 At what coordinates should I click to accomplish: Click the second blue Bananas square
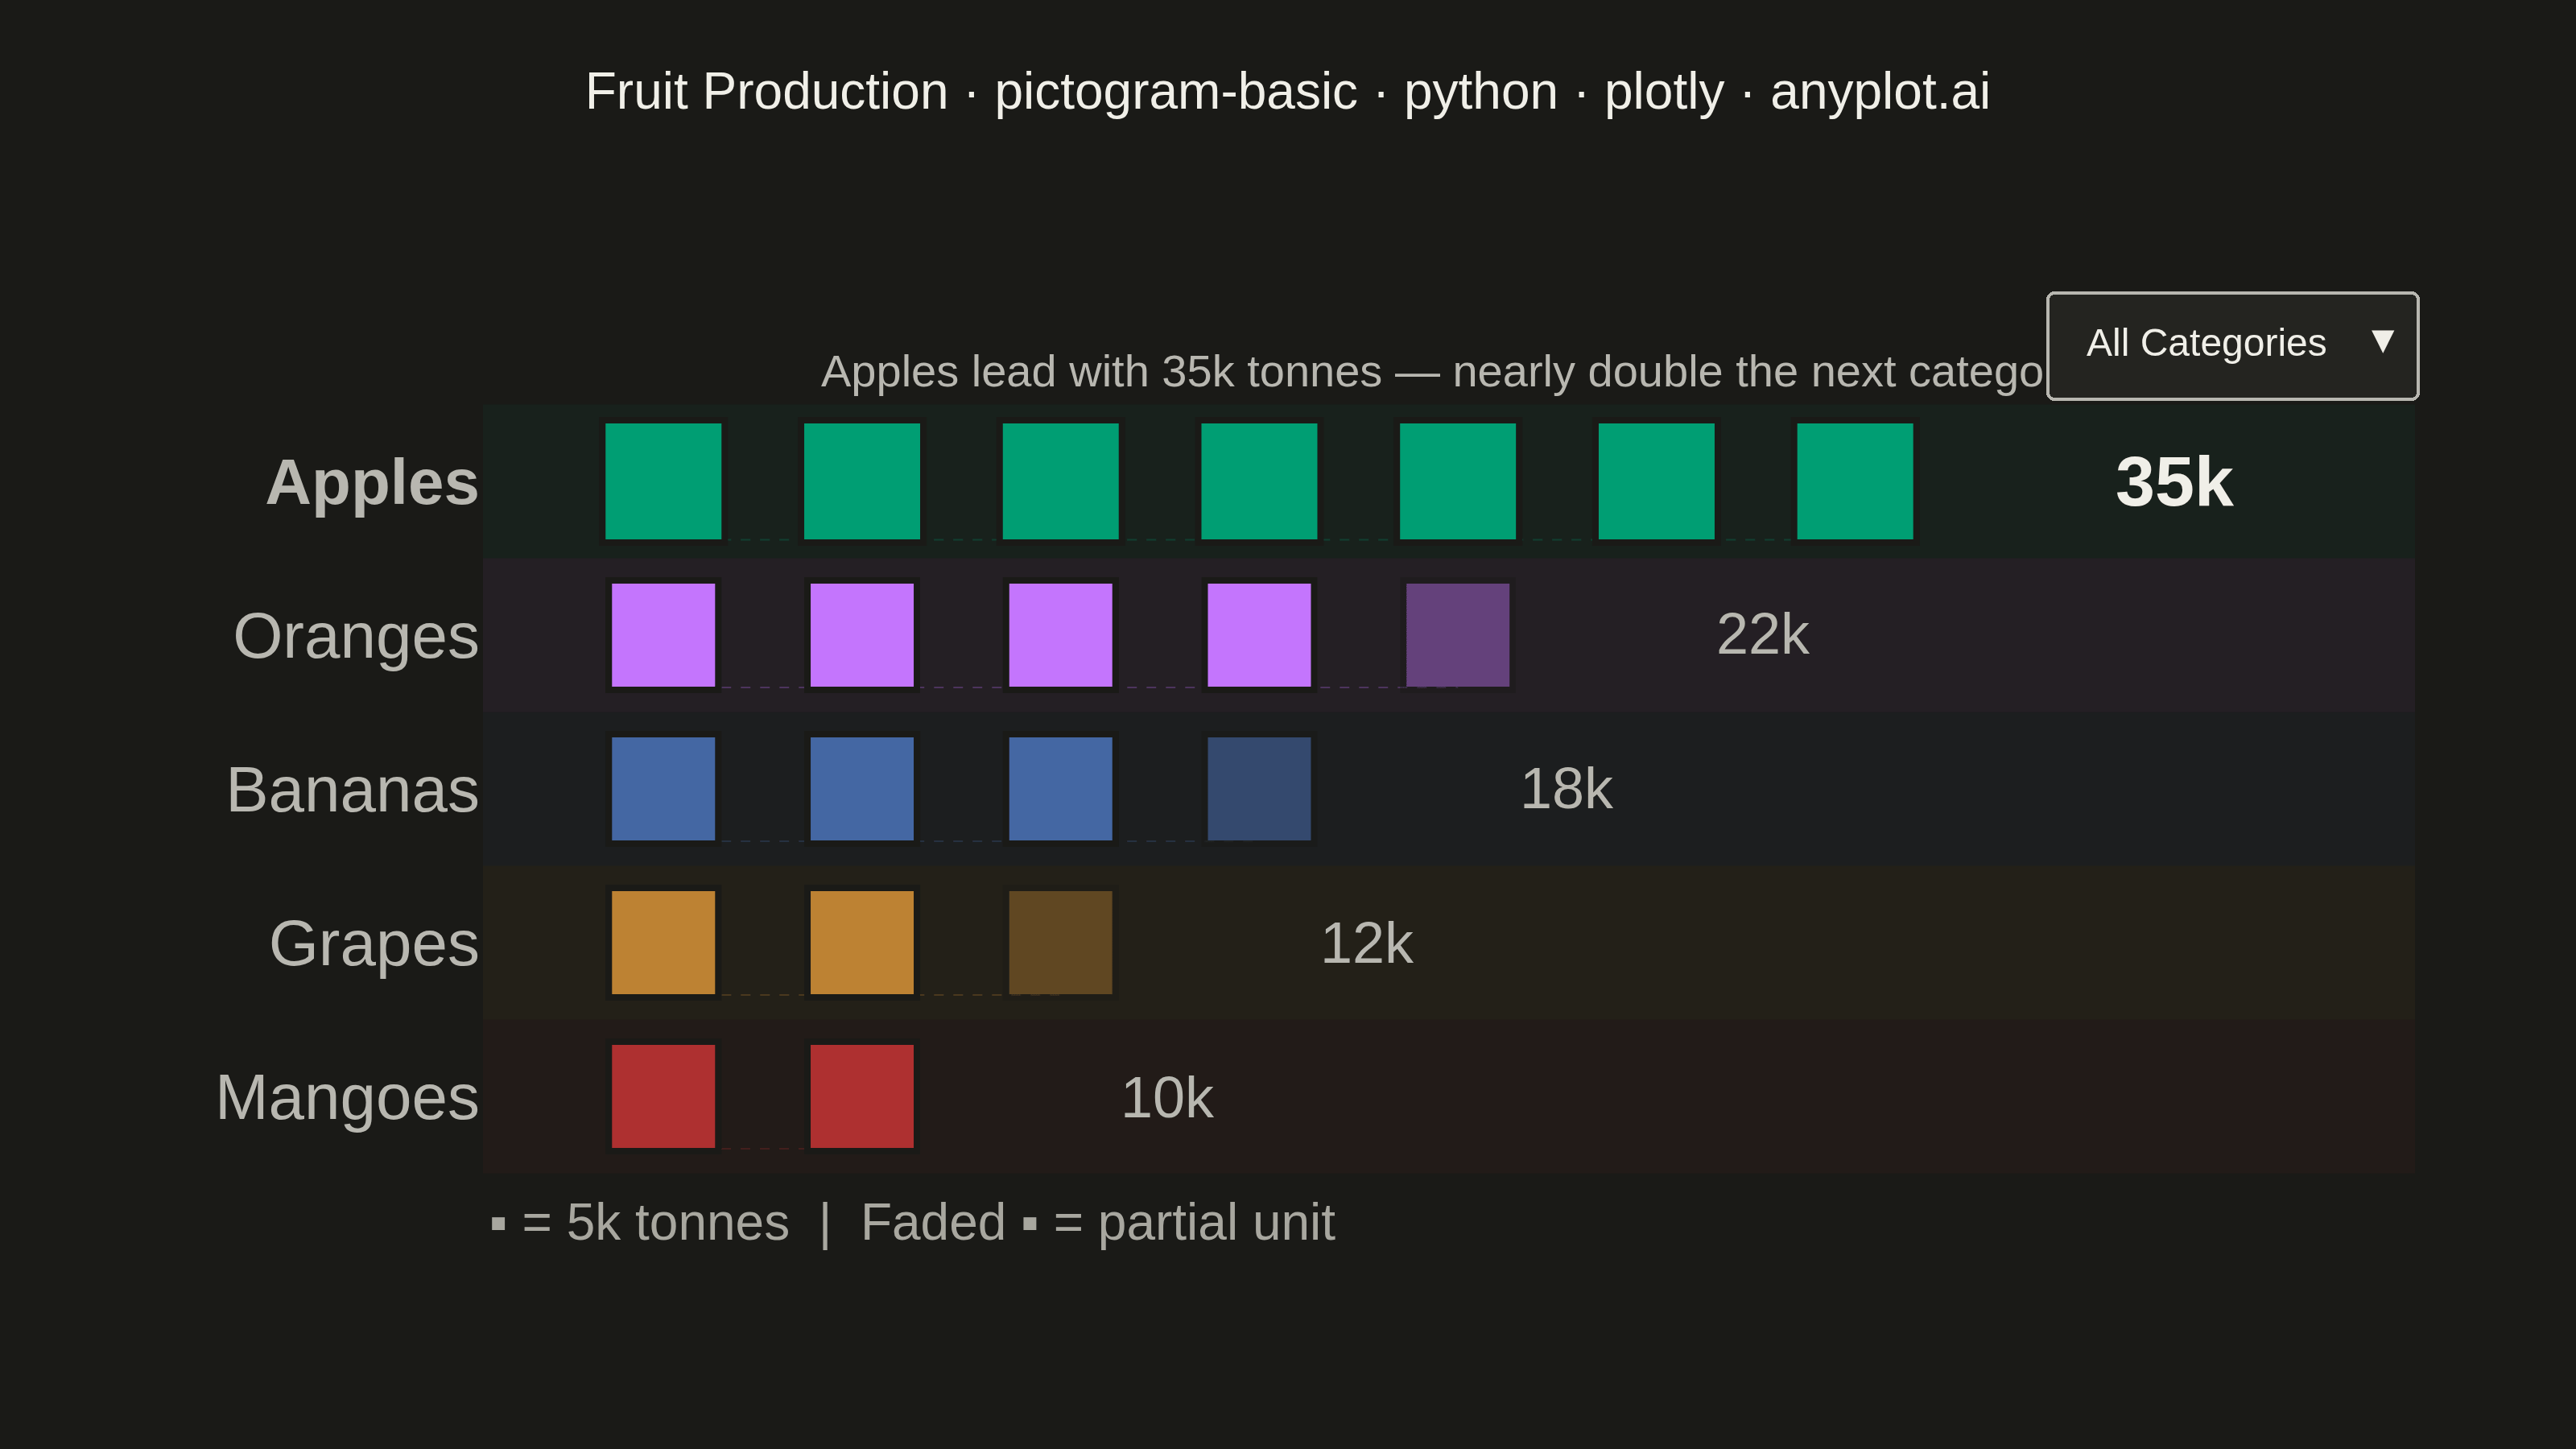click(862, 789)
